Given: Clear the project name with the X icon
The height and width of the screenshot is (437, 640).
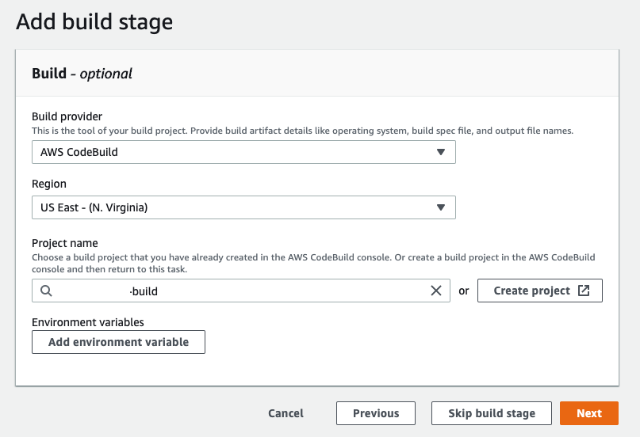Looking at the screenshot, I should [435, 291].
